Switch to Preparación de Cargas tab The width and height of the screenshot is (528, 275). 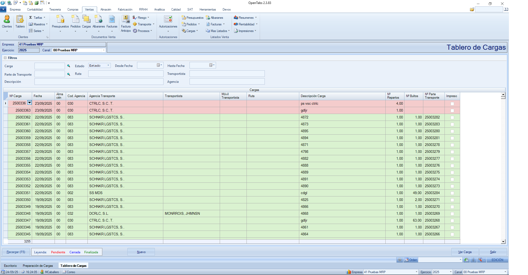[38, 266]
